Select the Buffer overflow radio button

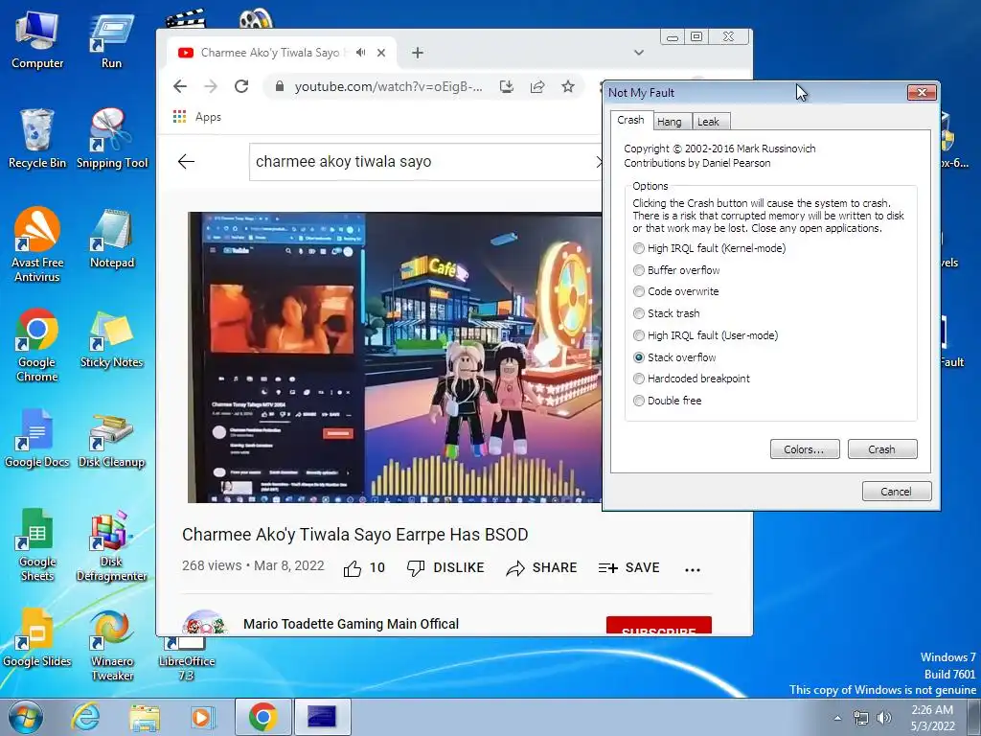pos(676,270)
